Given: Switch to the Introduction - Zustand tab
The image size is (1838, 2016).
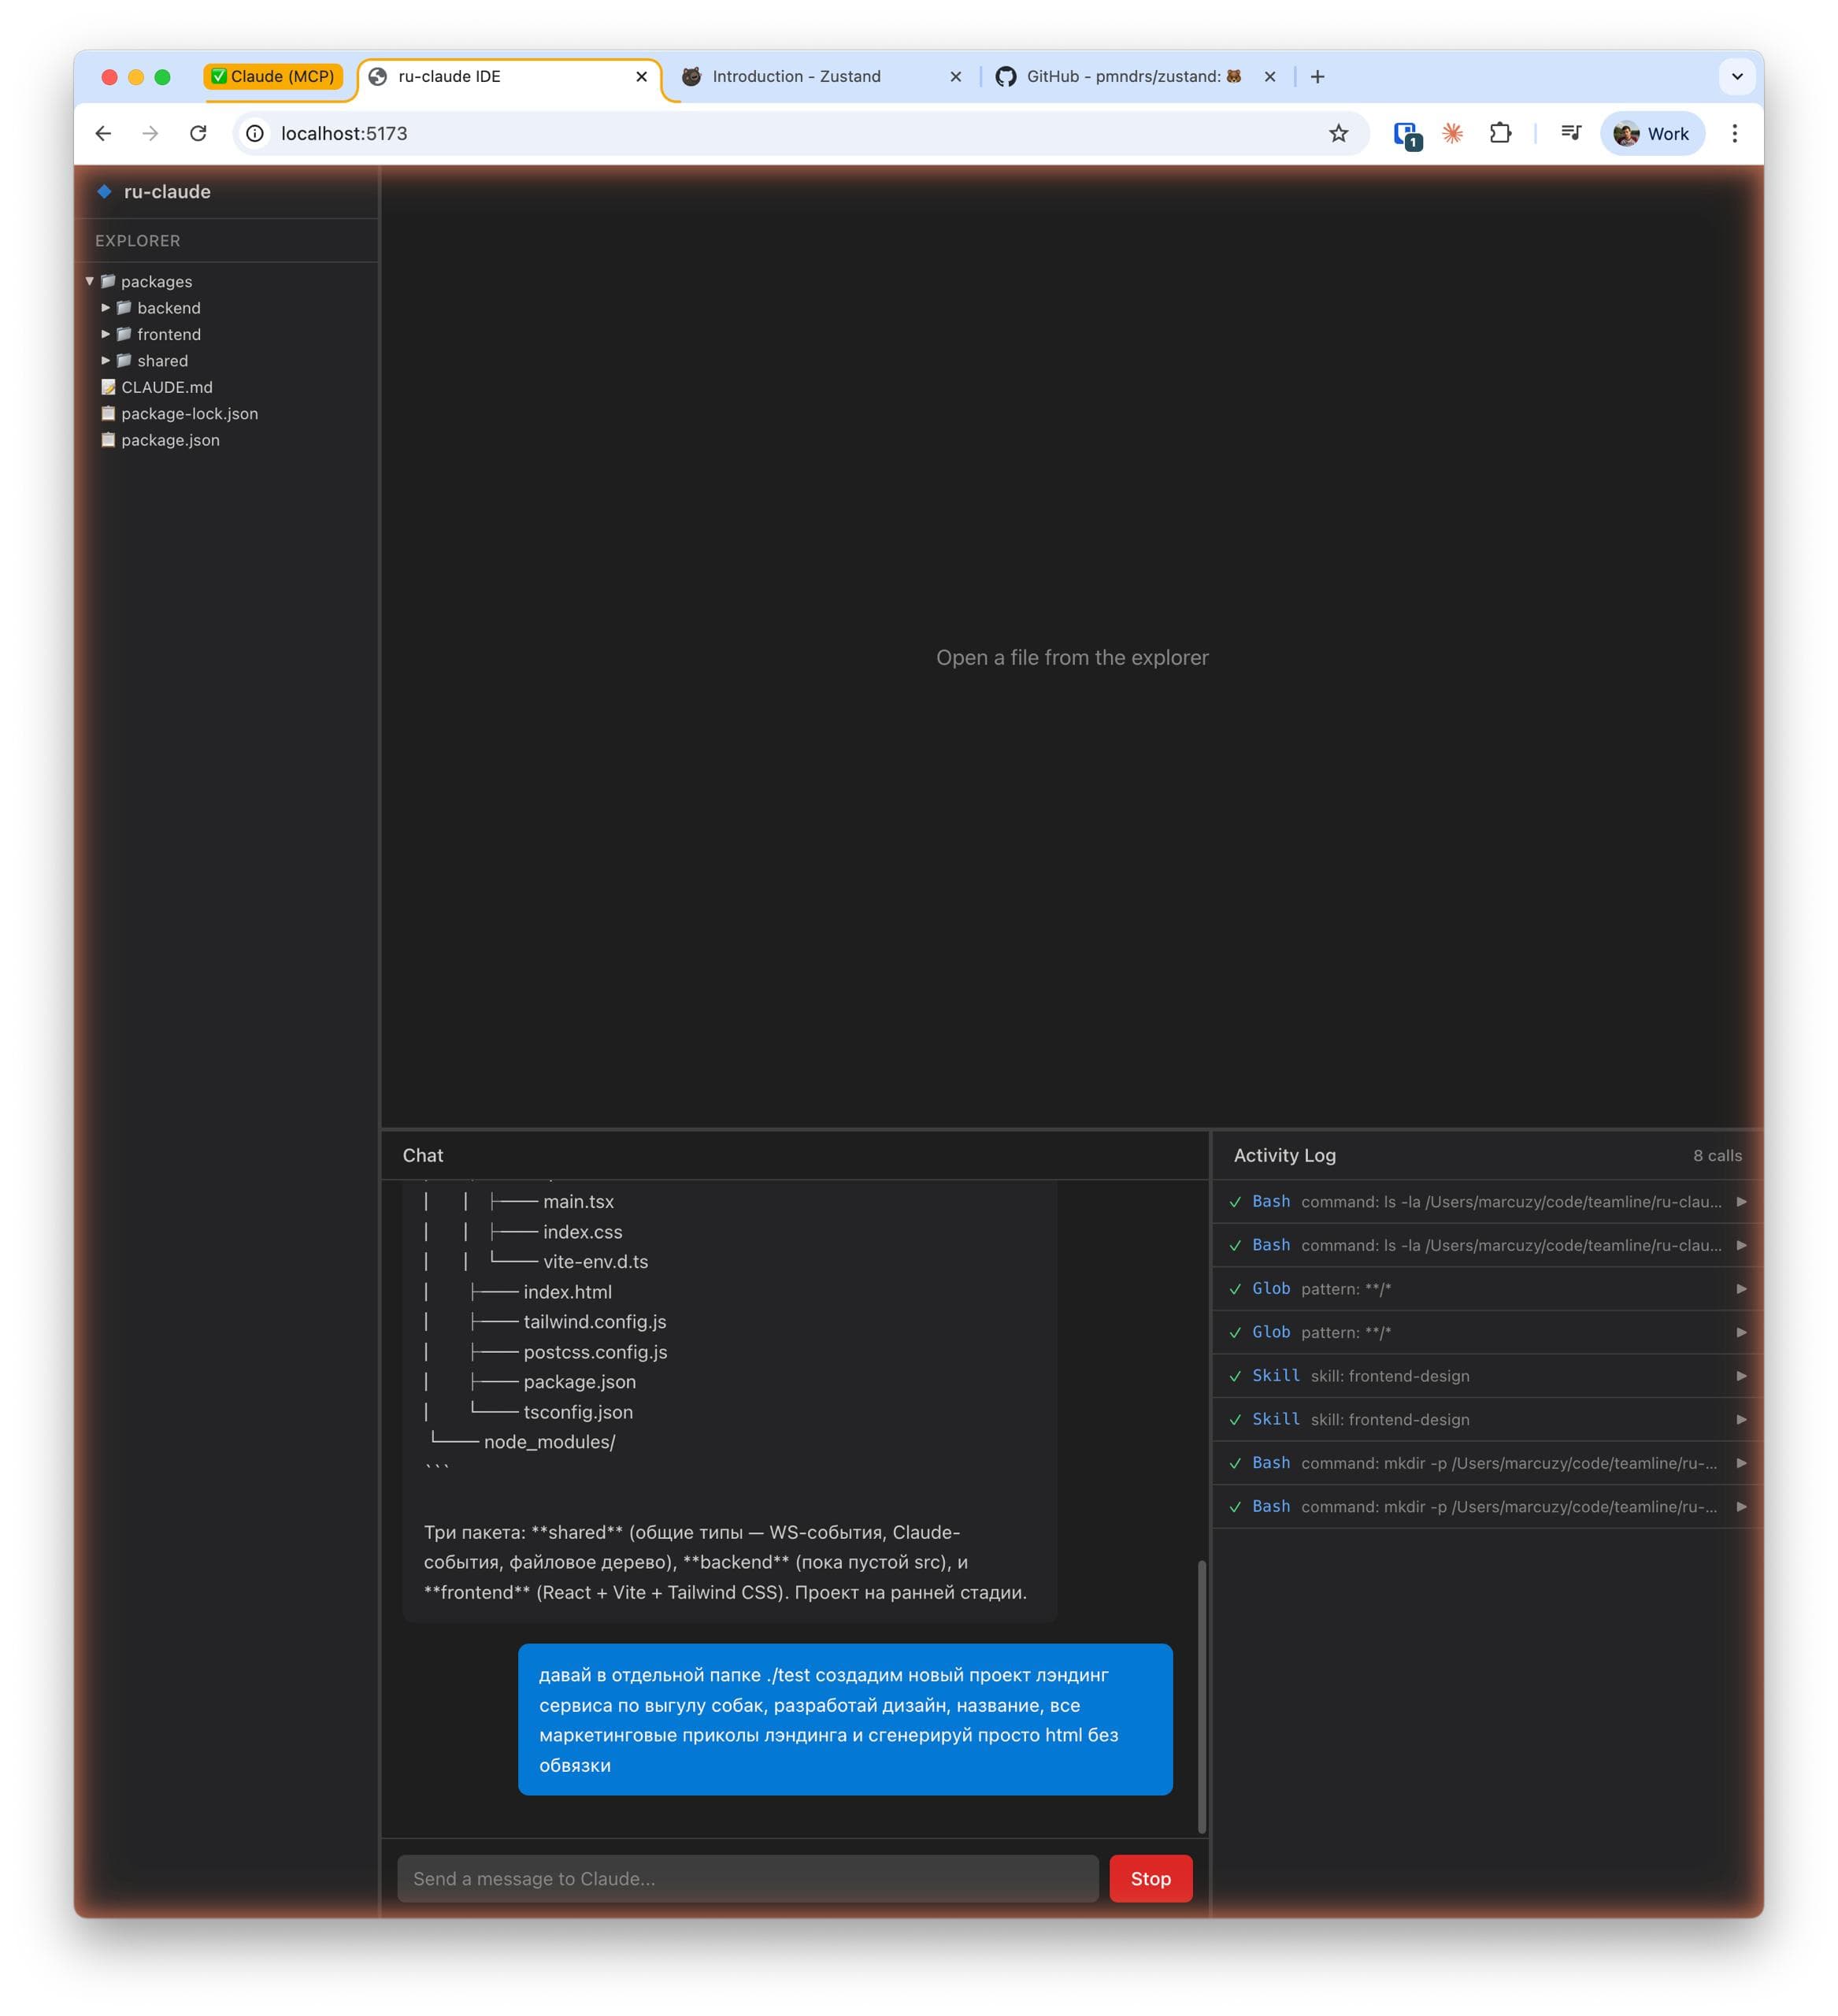Looking at the screenshot, I should coord(796,76).
